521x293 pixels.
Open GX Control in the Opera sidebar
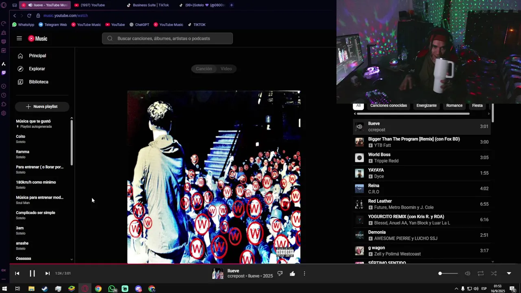click(4, 24)
